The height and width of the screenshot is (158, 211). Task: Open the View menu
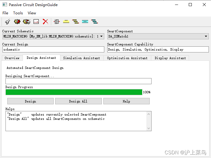click(x=32, y=13)
